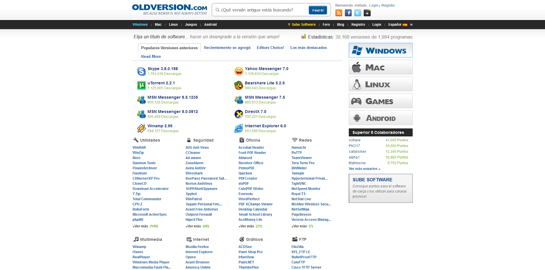The height and width of the screenshot is (270, 545).
Task: Open the Mac platform banner
Action: point(380,67)
